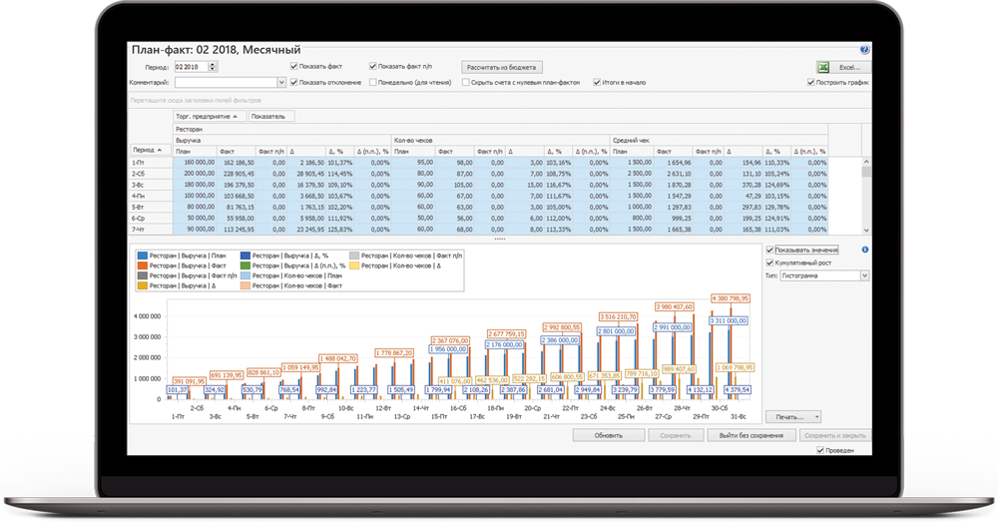This screenshot has height=524, width=998.
Task: Click the sort arrow on Период column header
Action: pos(161,150)
